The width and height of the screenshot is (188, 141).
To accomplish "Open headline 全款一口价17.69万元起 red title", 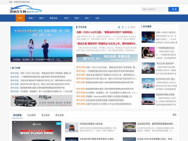I will tap(106, 32).
